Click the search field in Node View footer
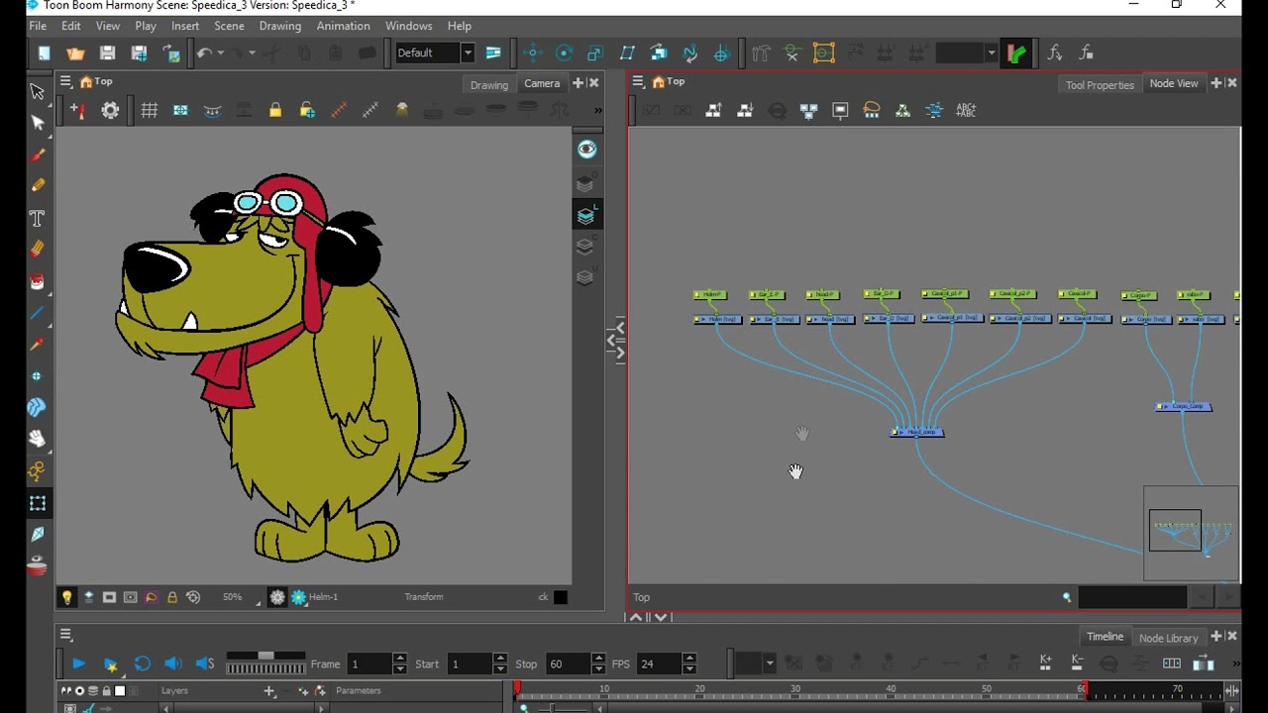1268x713 pixels. 1132,597
